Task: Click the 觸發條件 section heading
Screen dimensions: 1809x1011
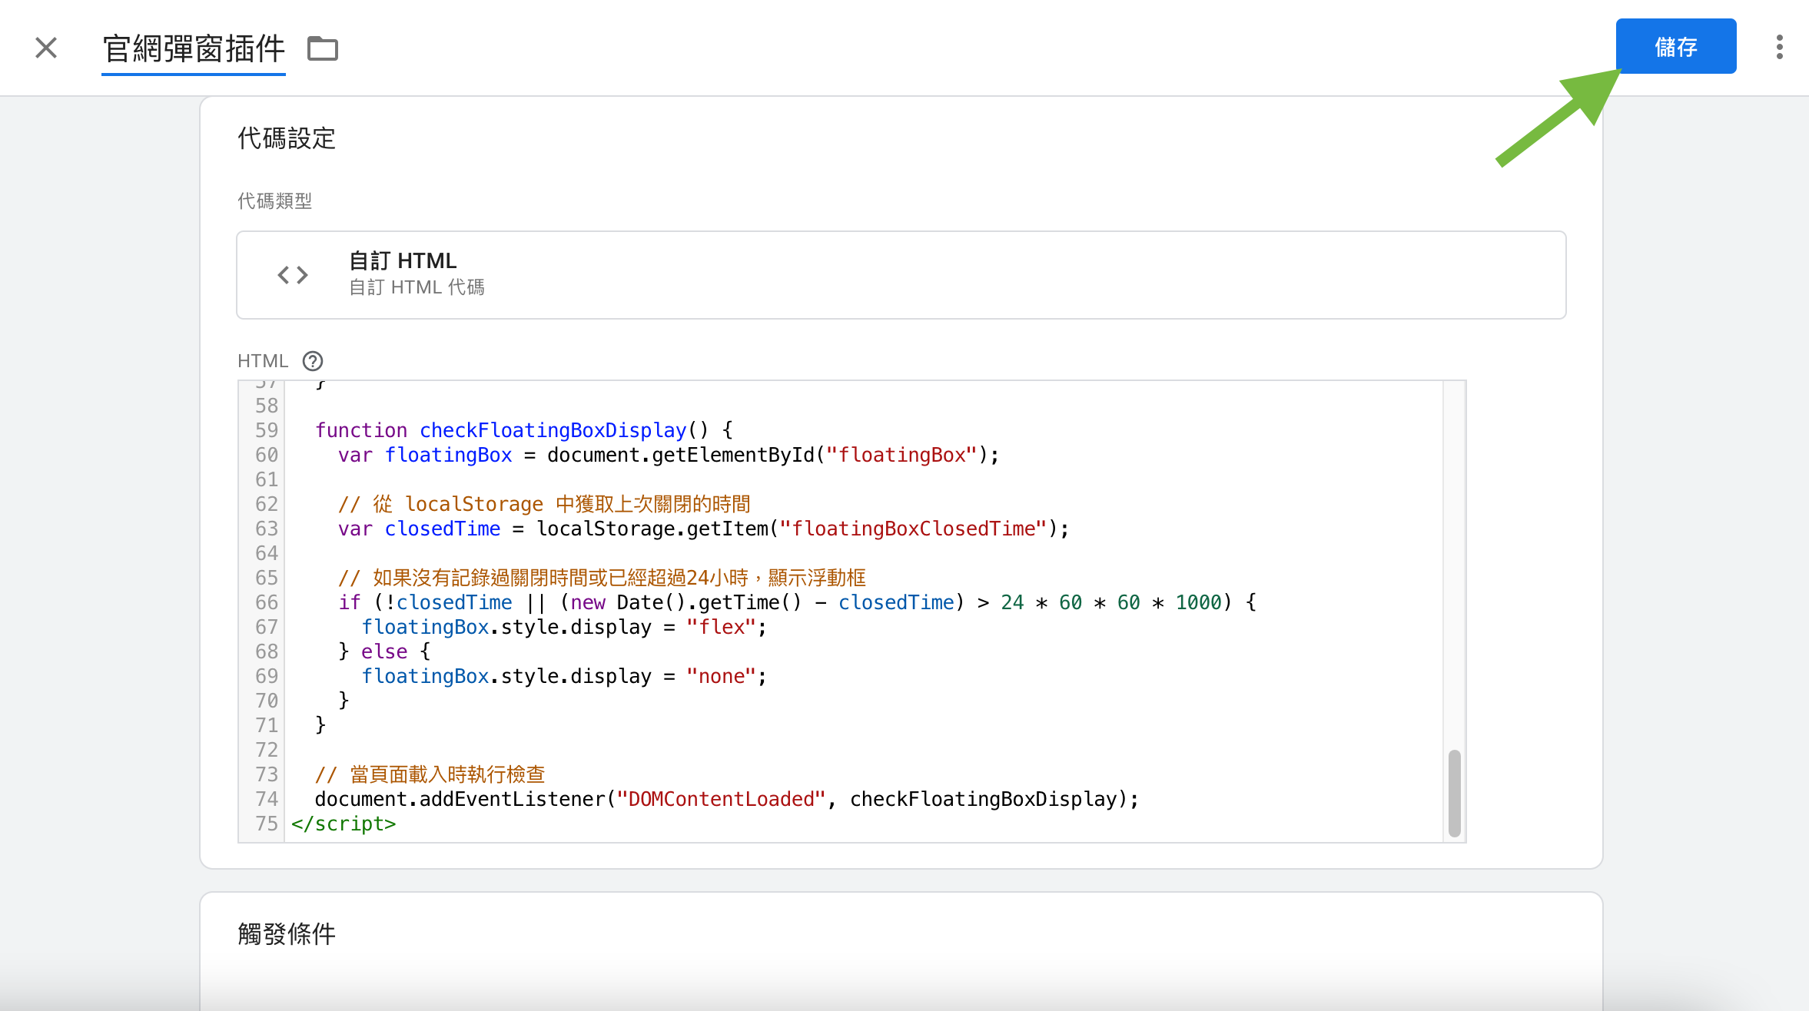Action: [287, 934]
